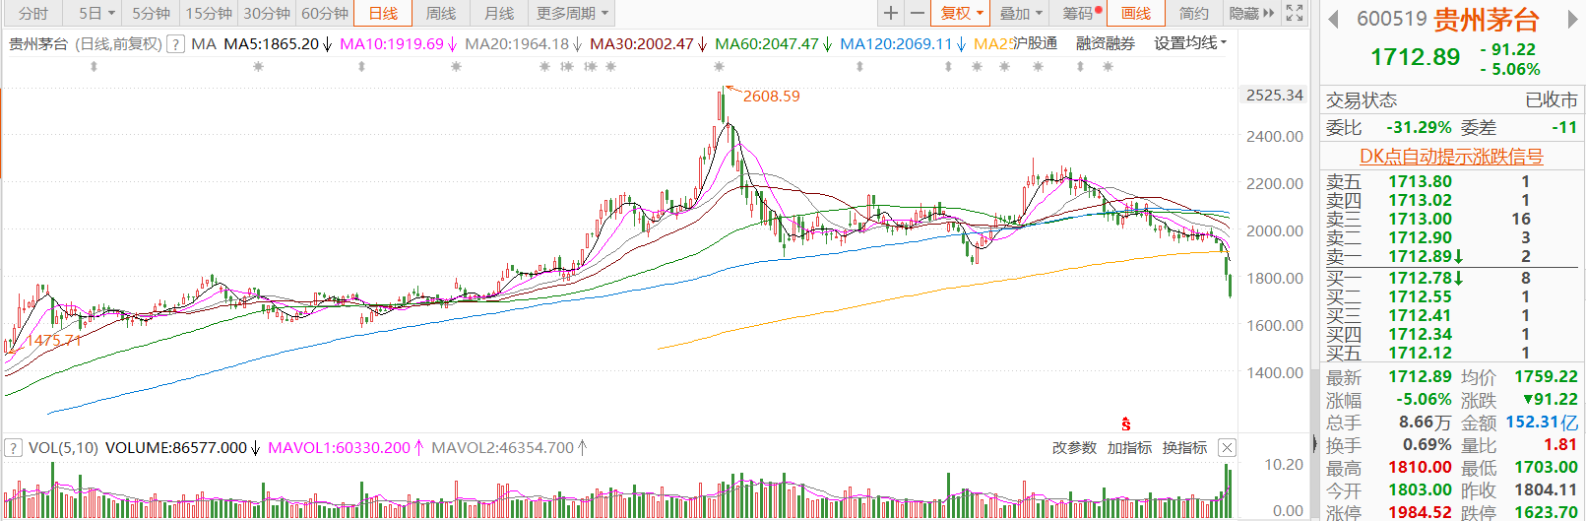
Task: Close the VOL indicator panel
Action: point(1227,448)
